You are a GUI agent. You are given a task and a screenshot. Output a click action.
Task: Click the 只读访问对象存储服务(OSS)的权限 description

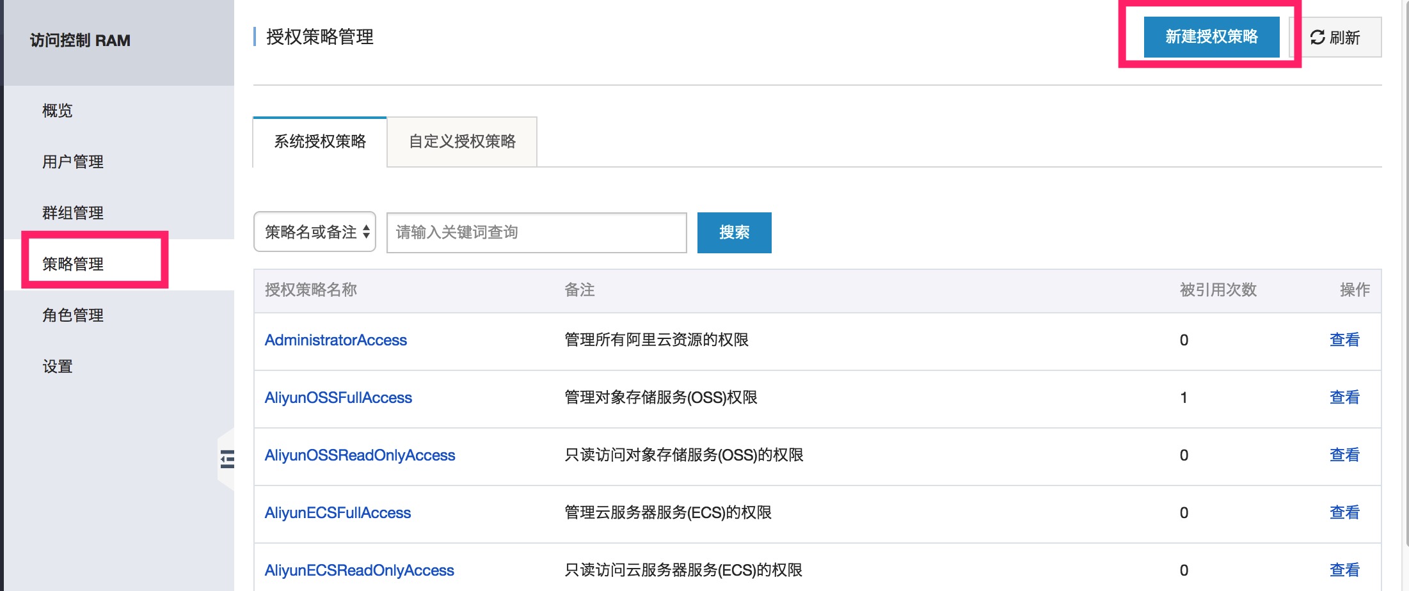(x=684, y=455)
